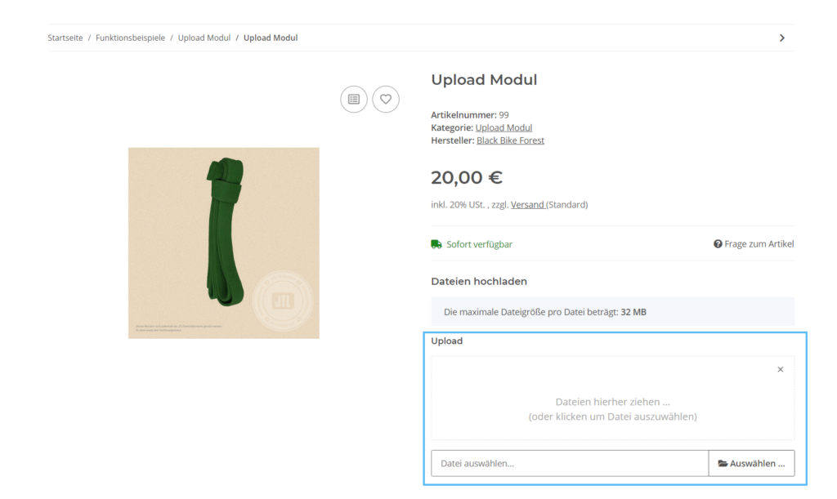837x499 pixels.
Task: Click the question-mark icon beside Frage zum Artikel
Action: tap(717, 243)
